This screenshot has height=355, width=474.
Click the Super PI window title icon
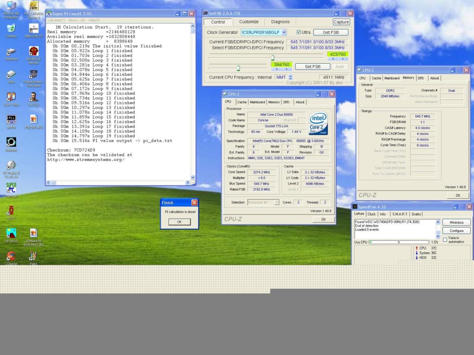[49, 13]
